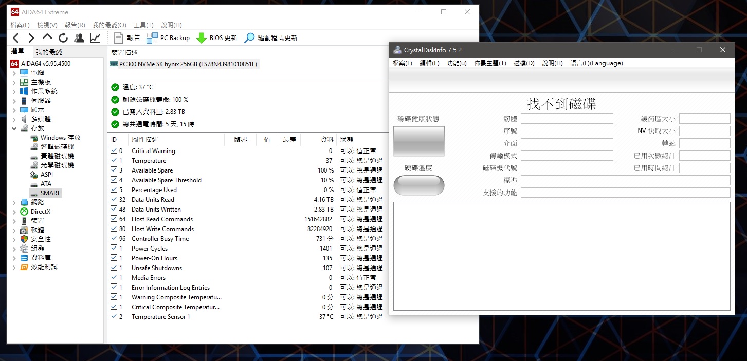Click the AIDA64 forward navigation arrow
Viewport: 747px width, 361px height.
pyautogui.click(x=31, y=38)
